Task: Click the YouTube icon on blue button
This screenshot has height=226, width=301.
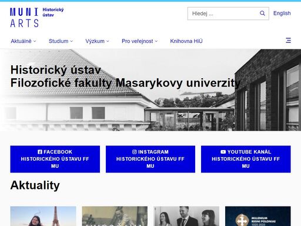Action: (x=223, y=152)
